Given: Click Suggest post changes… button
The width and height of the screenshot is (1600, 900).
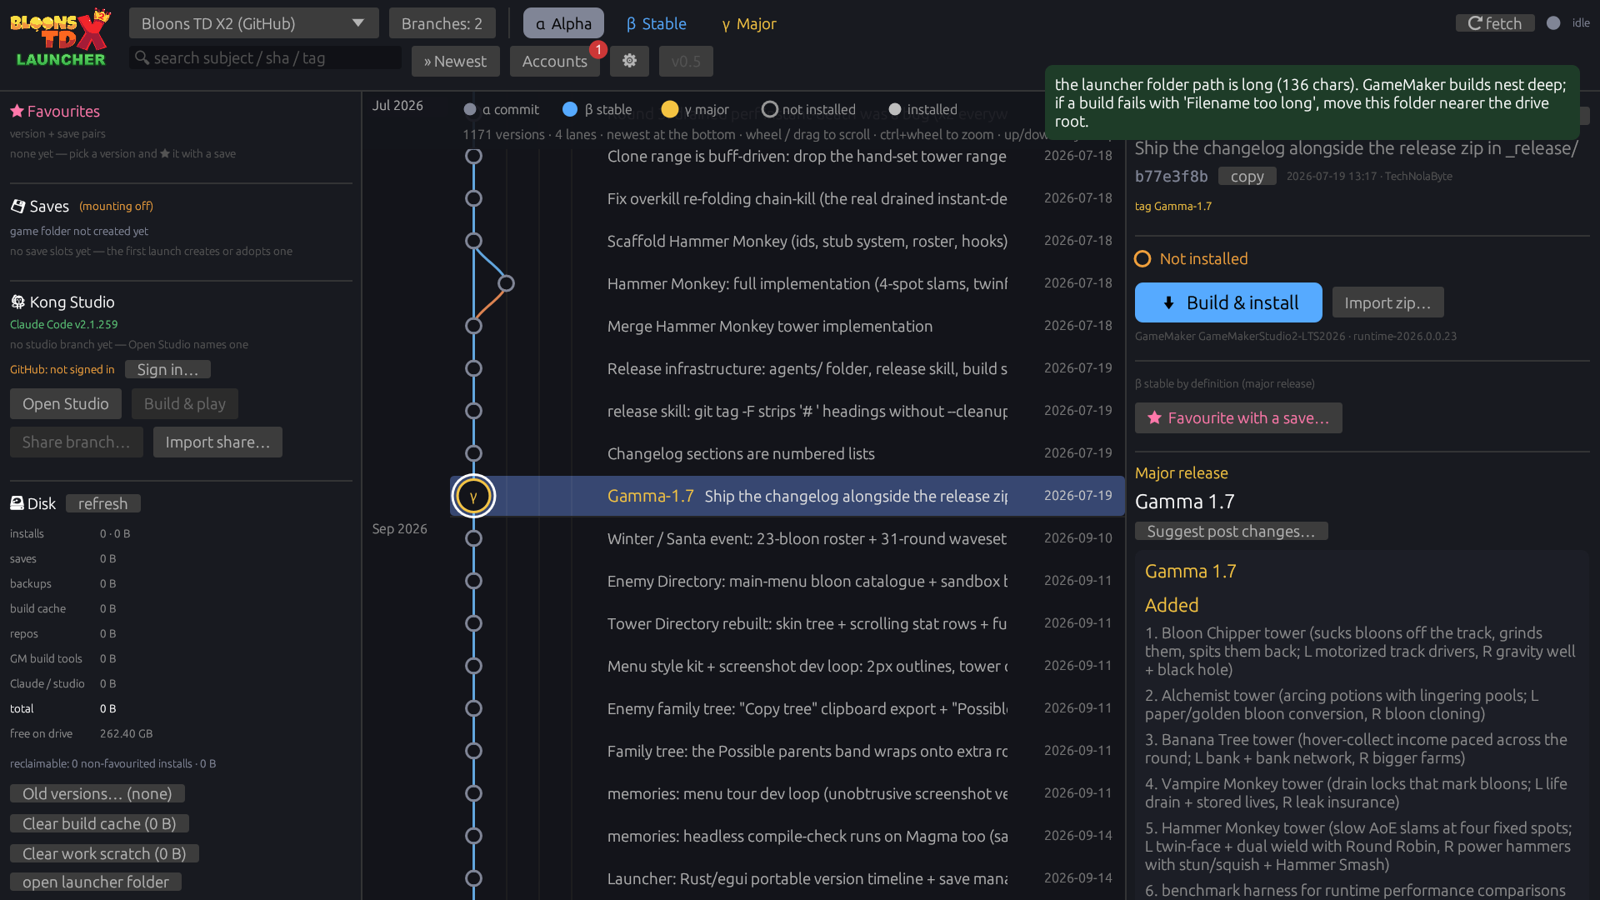Looking at the screenshot, I should [x=1231, y=531].
